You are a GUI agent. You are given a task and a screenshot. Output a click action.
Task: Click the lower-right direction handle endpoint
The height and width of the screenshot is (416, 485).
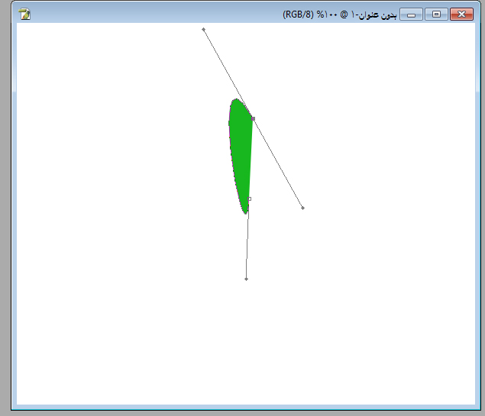pyautogui.click(x=302, y=208)
